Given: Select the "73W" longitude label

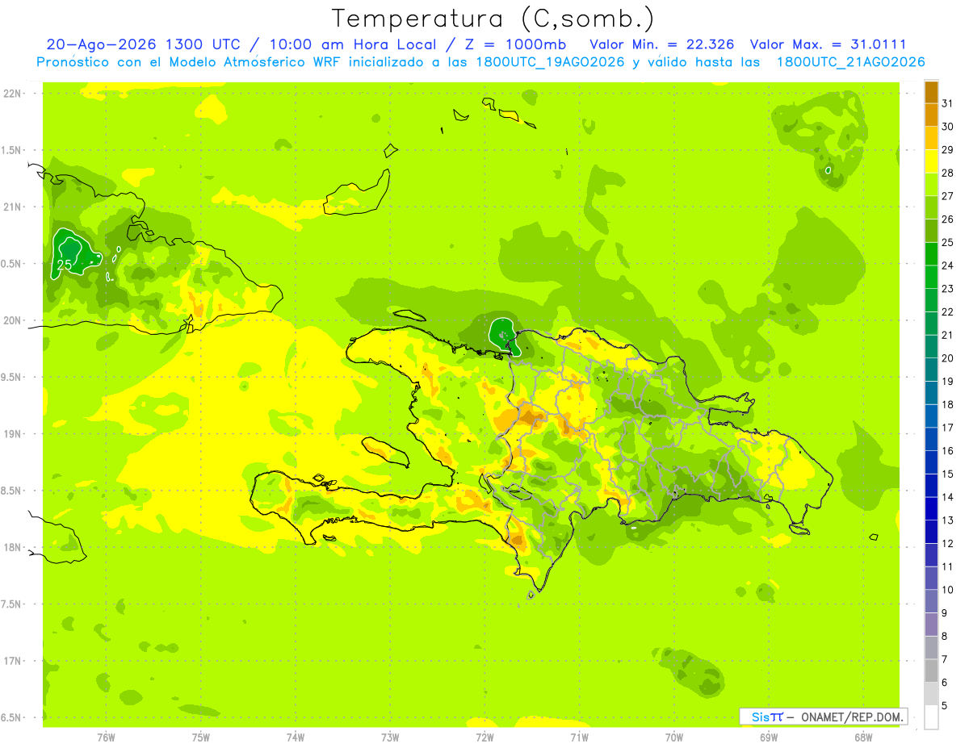Looking at the screenshot, I should point(390,738).
